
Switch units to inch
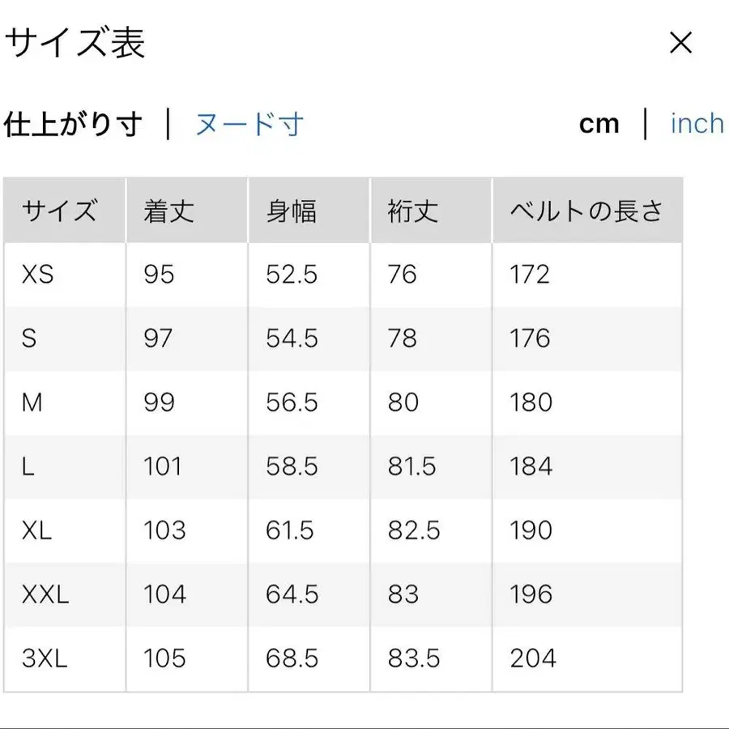point(696,123)
